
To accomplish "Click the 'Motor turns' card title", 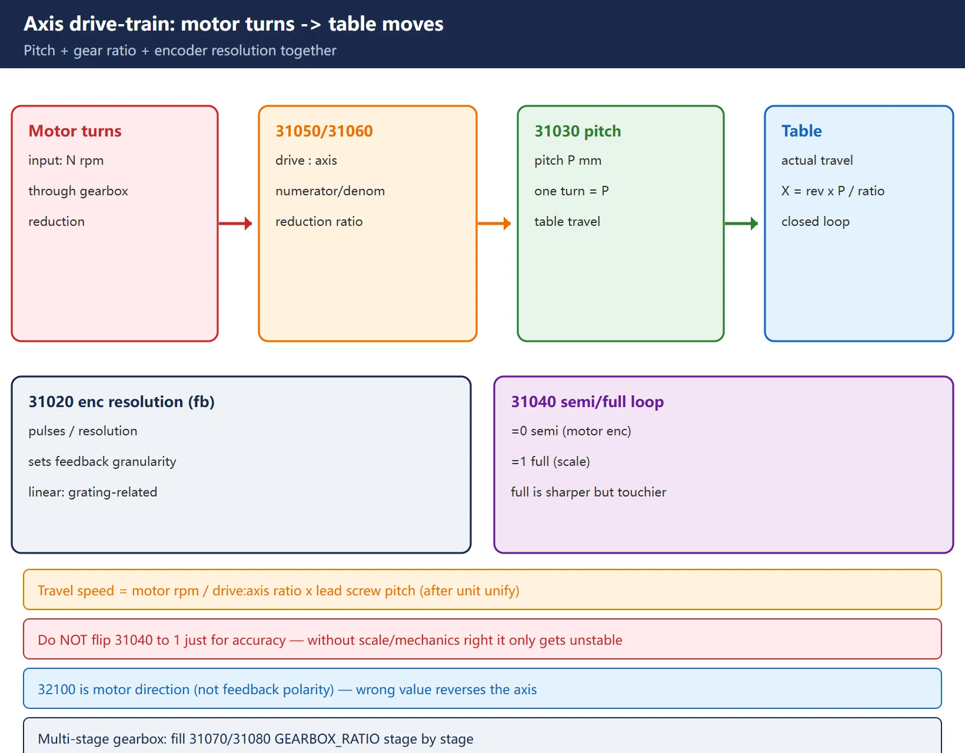I will pyautogui.click(x=75, y=131).
